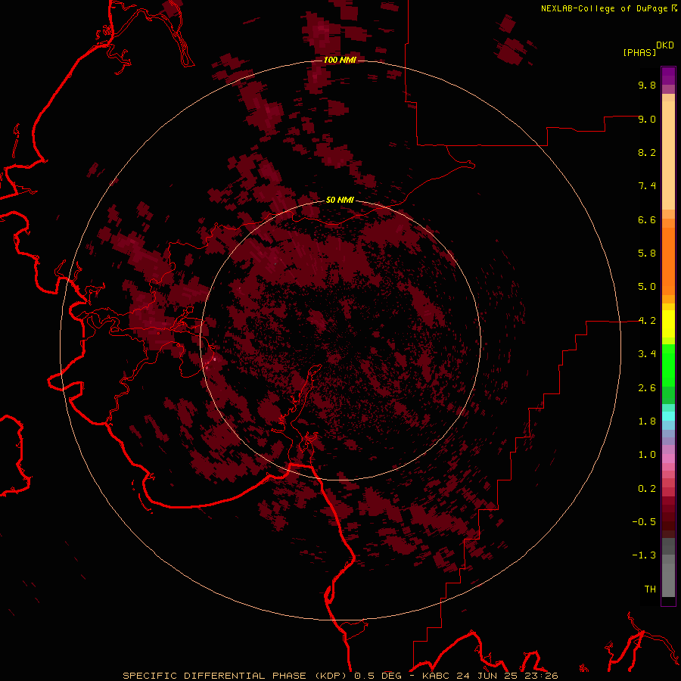Click the 3.4 legend value

point(647,354)
